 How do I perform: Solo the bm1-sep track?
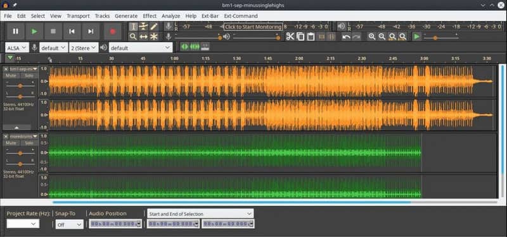pos(29,75)
